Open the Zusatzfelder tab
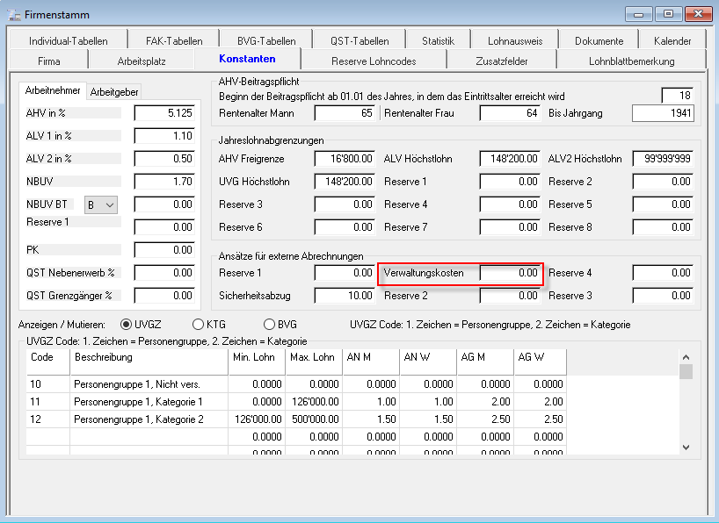The height and width of the screenshot is (523, 719). click(502, 61)
